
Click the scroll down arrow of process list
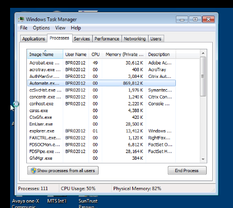coord(203,159)
